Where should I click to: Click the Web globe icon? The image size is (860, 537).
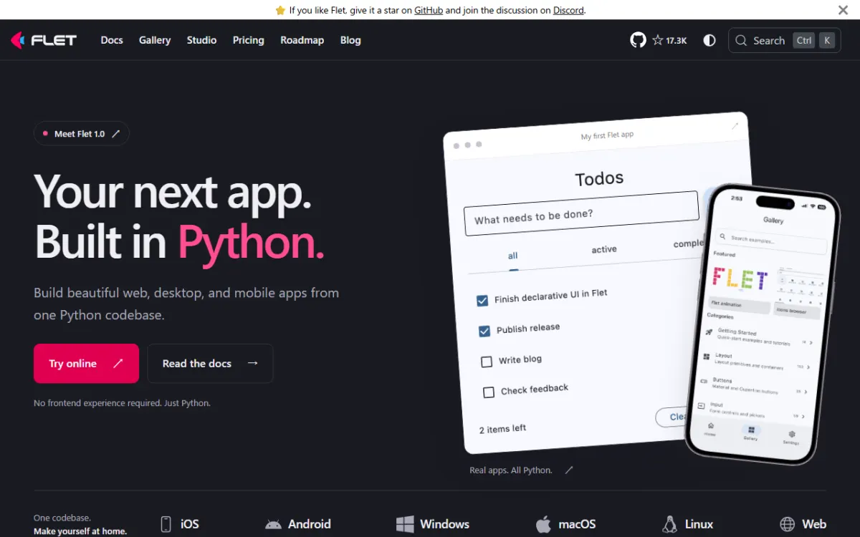[x=787, y=524]
